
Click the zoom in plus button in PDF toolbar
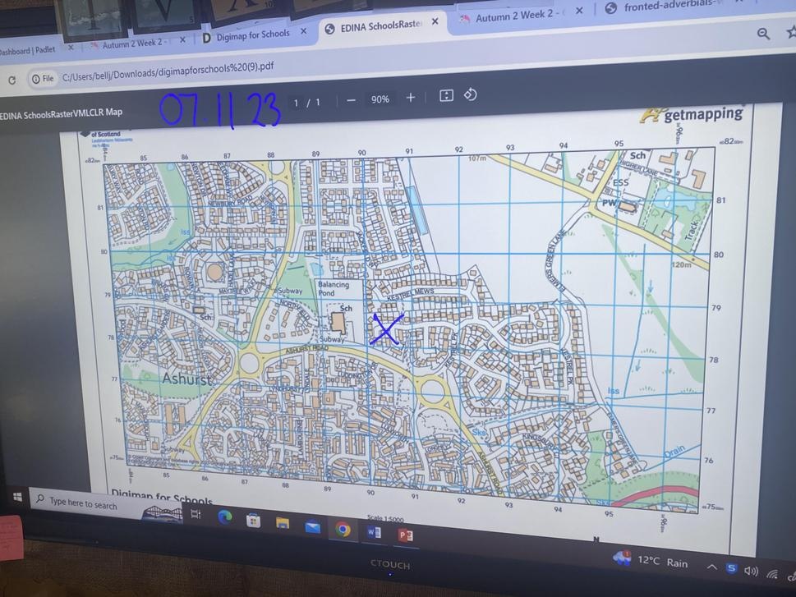[411, 98]
